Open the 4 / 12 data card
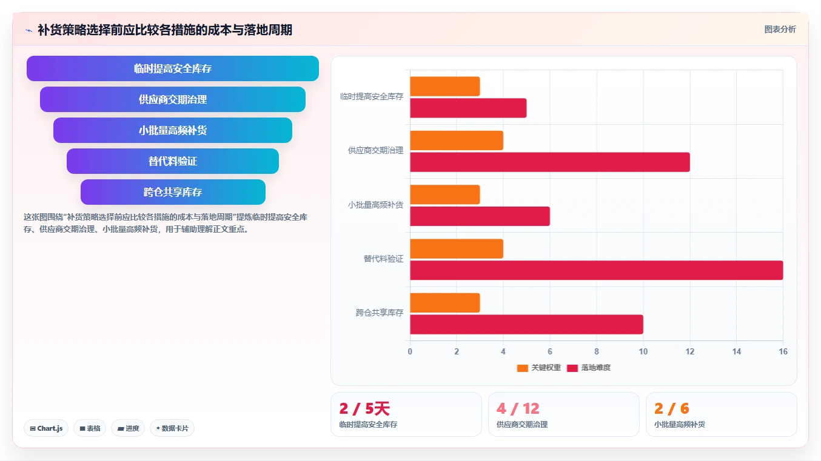Screen dimensions: 821x461 (x=564, y=414)
